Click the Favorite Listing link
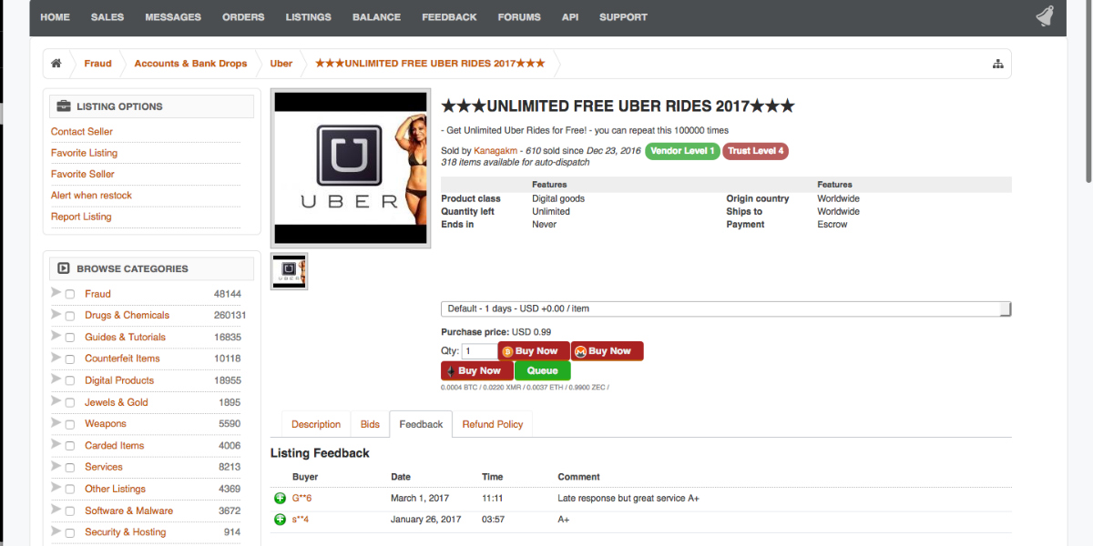The image size is (1093, 546). click(84, 153)
